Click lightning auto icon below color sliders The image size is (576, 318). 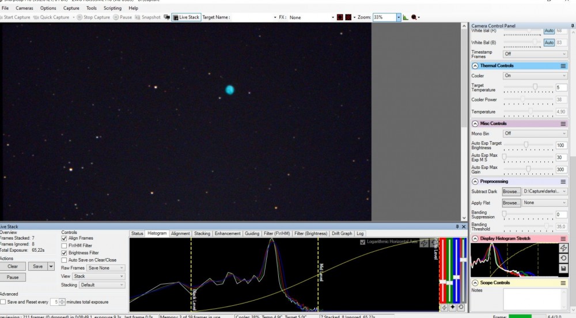pos(444,308)
